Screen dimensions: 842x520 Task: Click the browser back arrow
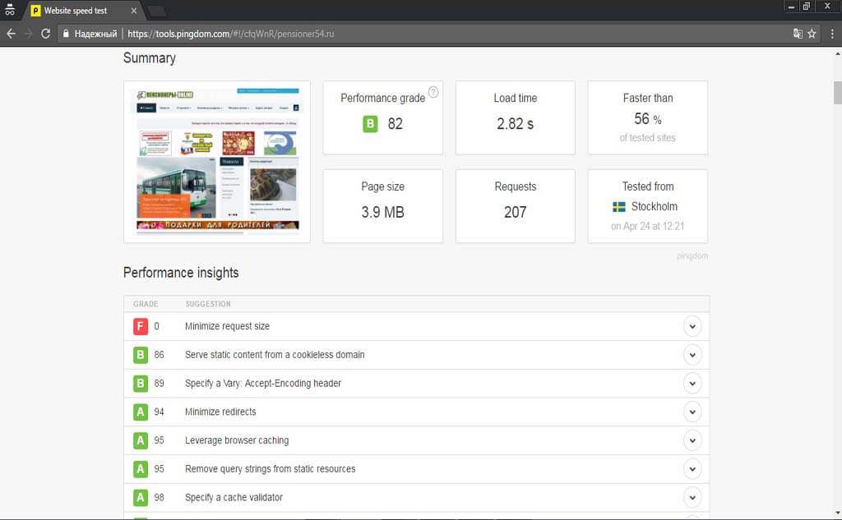click(x=11, y=34)
